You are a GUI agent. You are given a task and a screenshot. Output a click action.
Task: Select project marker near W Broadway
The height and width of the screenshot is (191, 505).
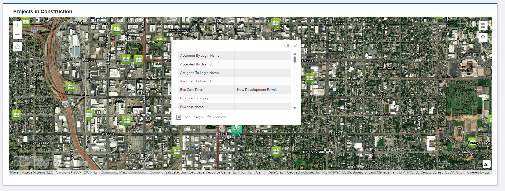point(159,39)
